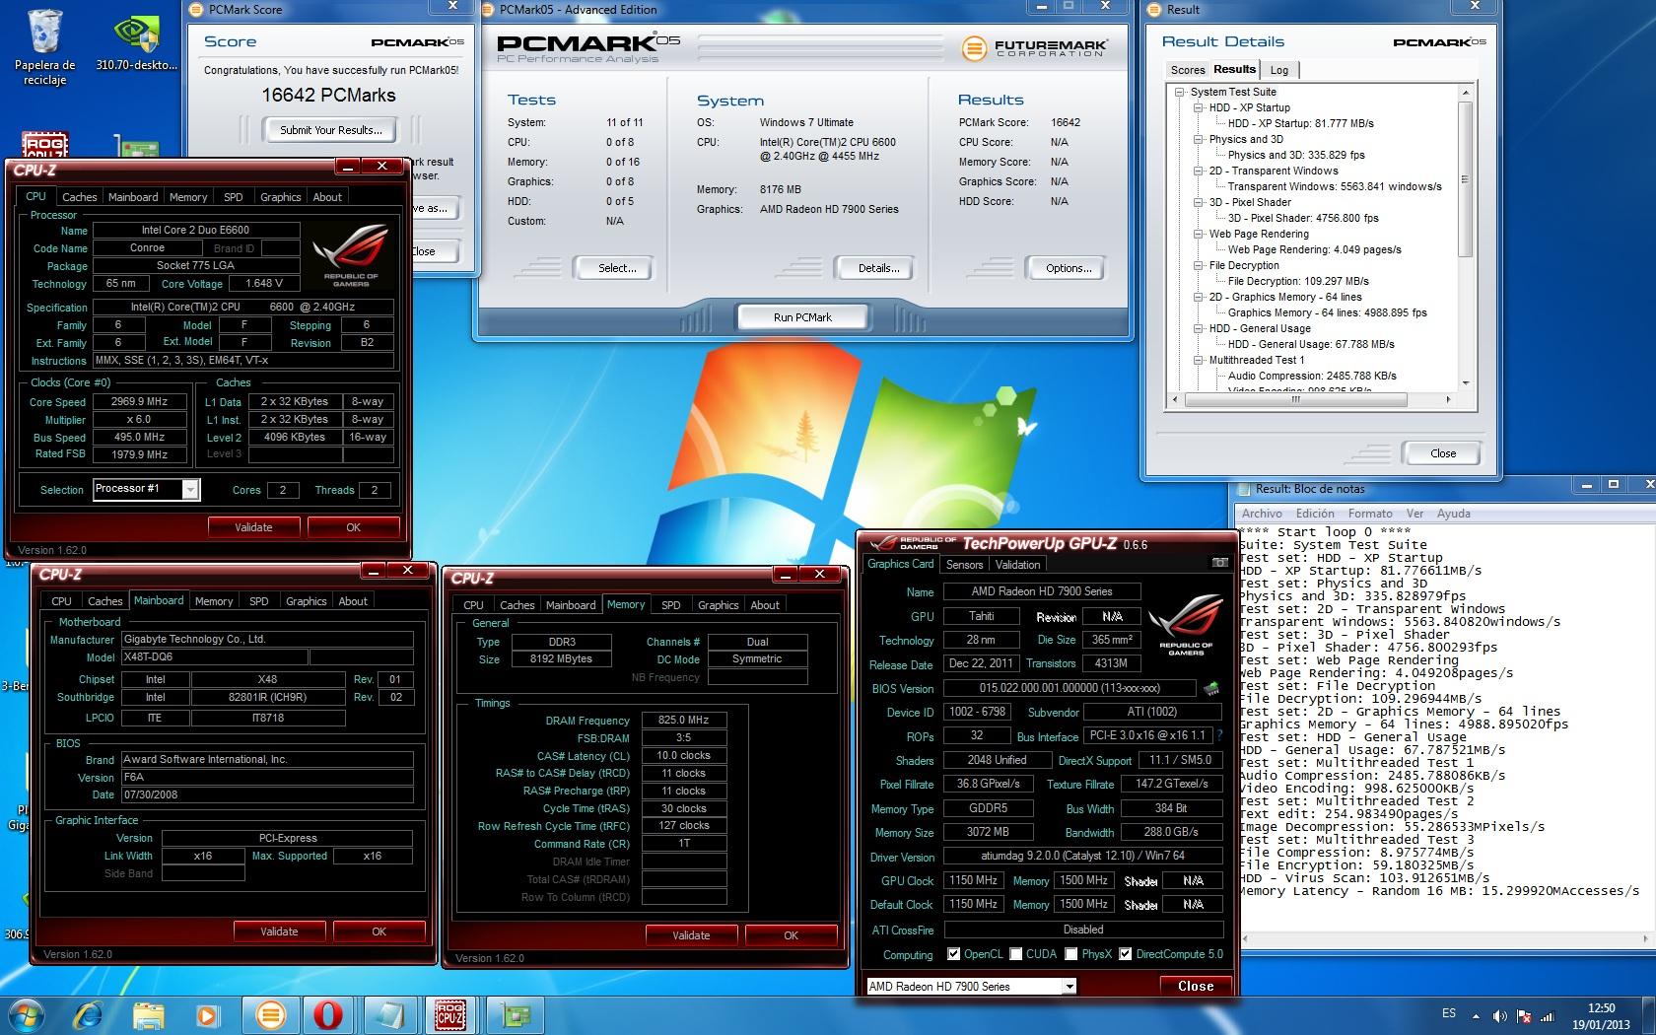Click Validate in the CPU-Z Mainboard window
This screenshot has height=1035, width=1656.
[x=279, y=931]
